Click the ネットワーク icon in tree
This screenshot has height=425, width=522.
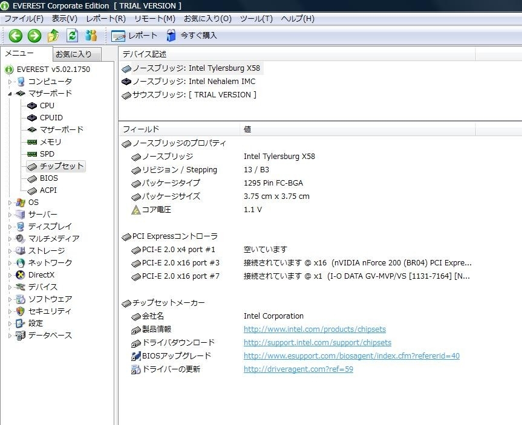point(21,263)
